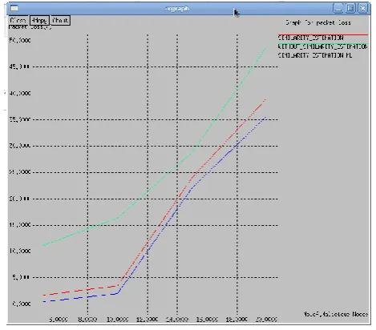Click the Close button in xgraph
This screenshot has width=376, height=330.
[18, 20]
